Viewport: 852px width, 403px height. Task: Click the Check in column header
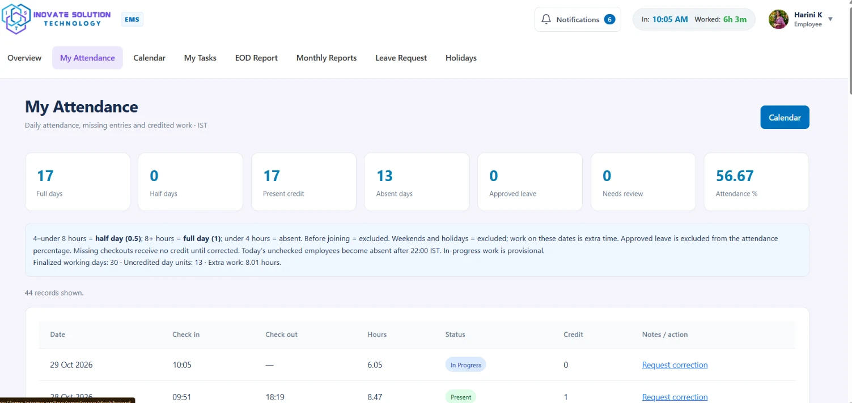pyautogui.click(x=186, y=335)
